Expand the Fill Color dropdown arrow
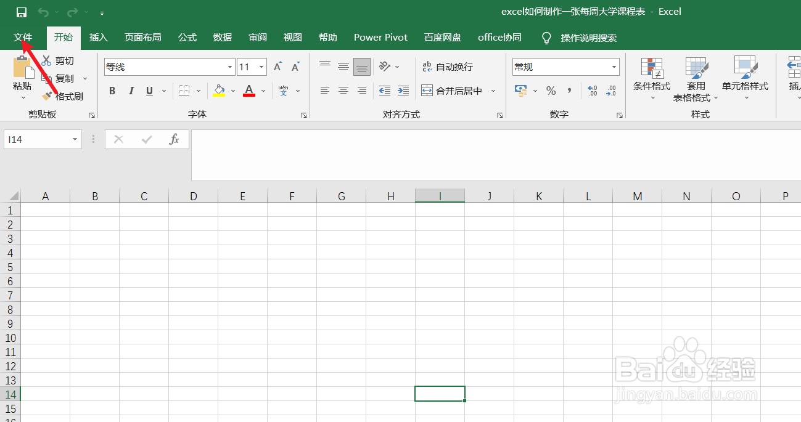Viewport: 801px width, 422px height. [232, 91]
